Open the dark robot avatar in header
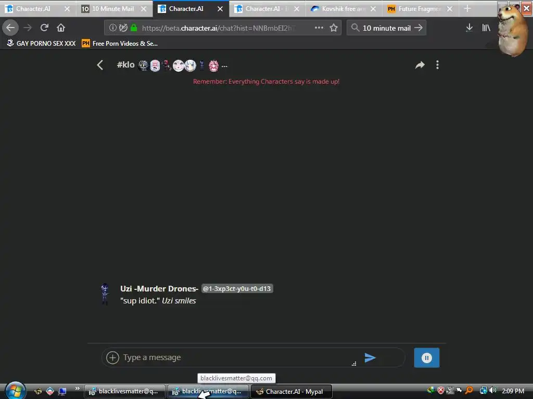The image size is (533, 399). tap(144, 65)
